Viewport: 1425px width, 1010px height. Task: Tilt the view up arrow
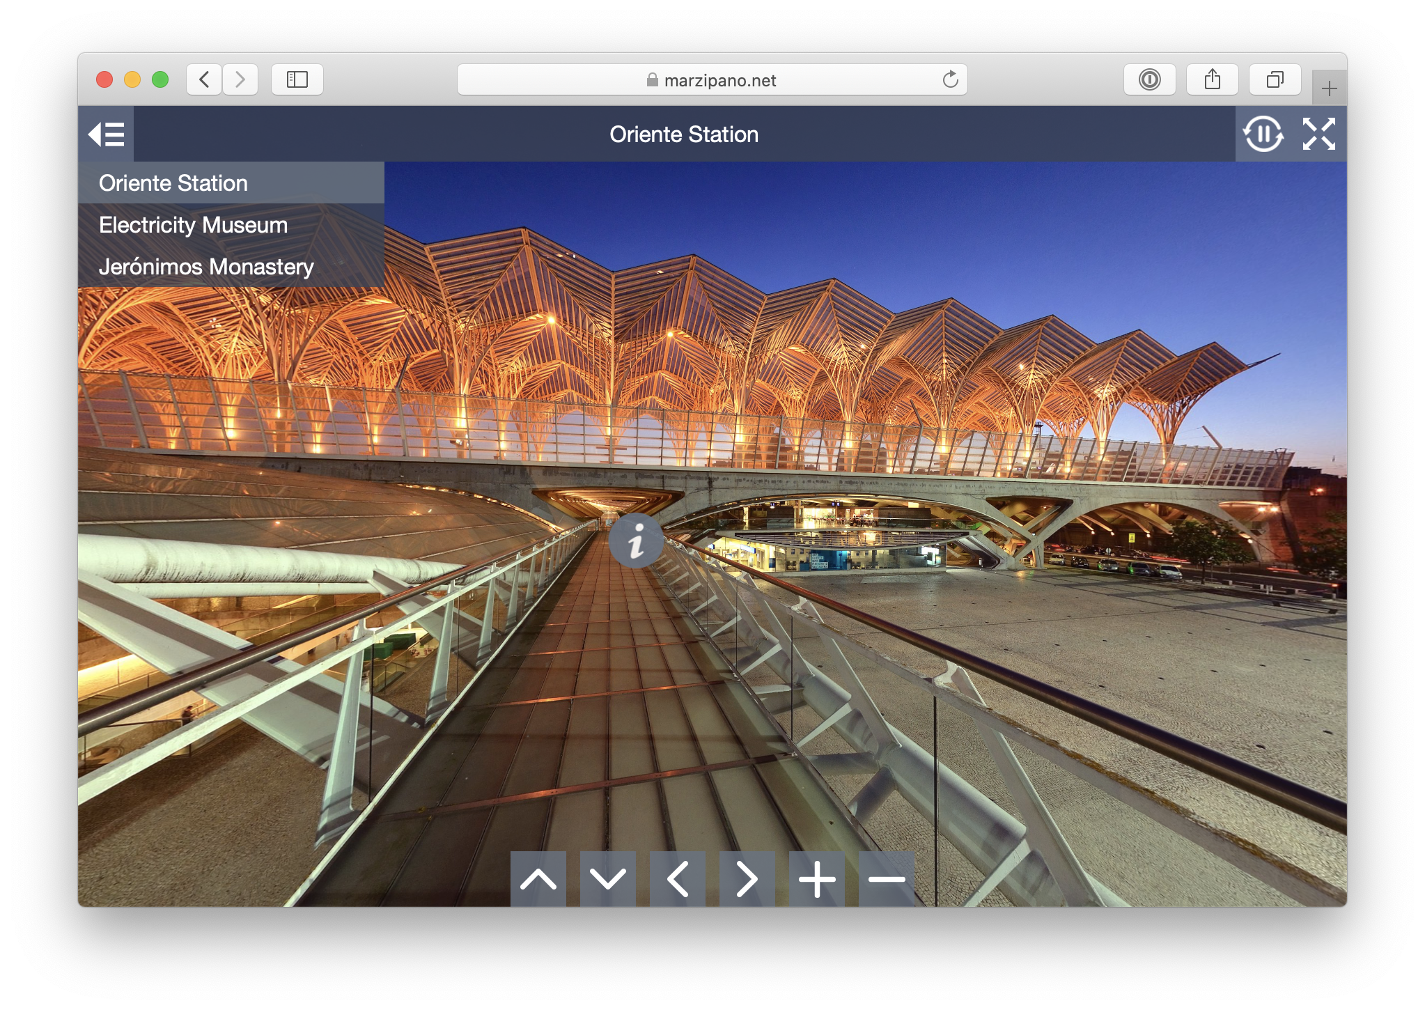pos(538,879)
